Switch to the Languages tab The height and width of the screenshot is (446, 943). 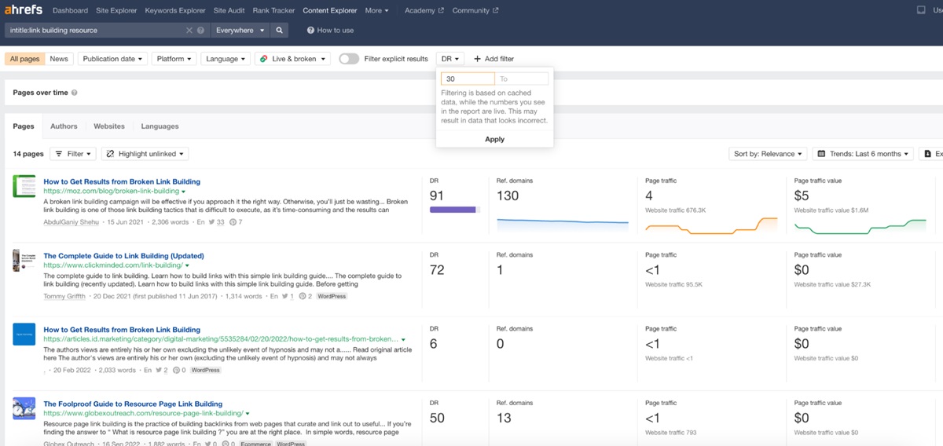tap(160, 126)
